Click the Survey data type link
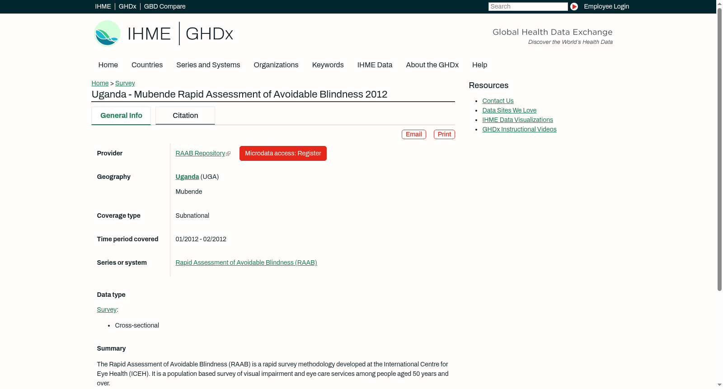The image size is (723, 389). (x=107, y=309)
